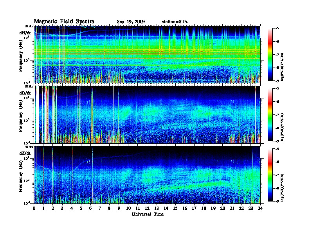Image resolution: width=310 pixels, height=239 pixels.
Task: Click hour tick label "3" on time axis
Action: click(62, 209)
